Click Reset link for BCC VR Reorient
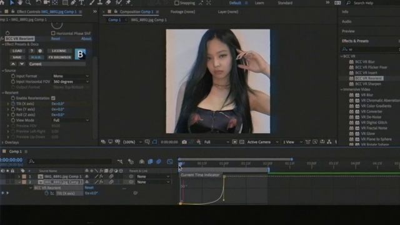 coord(56,39)
